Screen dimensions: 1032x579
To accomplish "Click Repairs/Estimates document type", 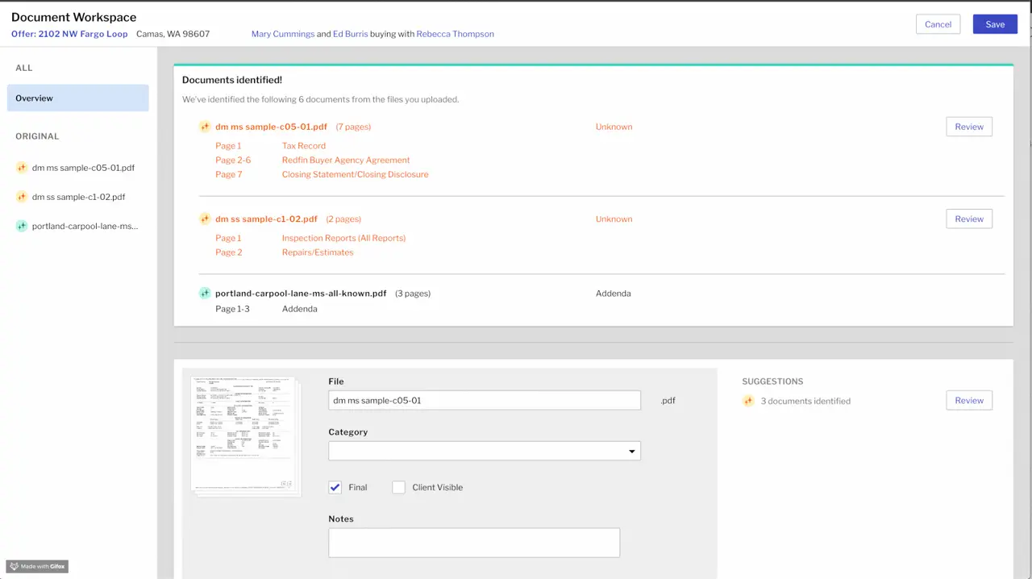I will 318,252.
